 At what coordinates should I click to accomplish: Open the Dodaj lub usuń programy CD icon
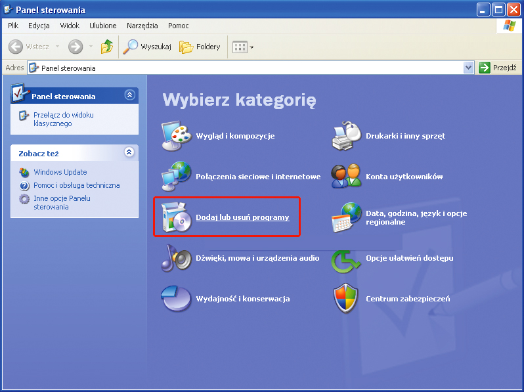175,217
